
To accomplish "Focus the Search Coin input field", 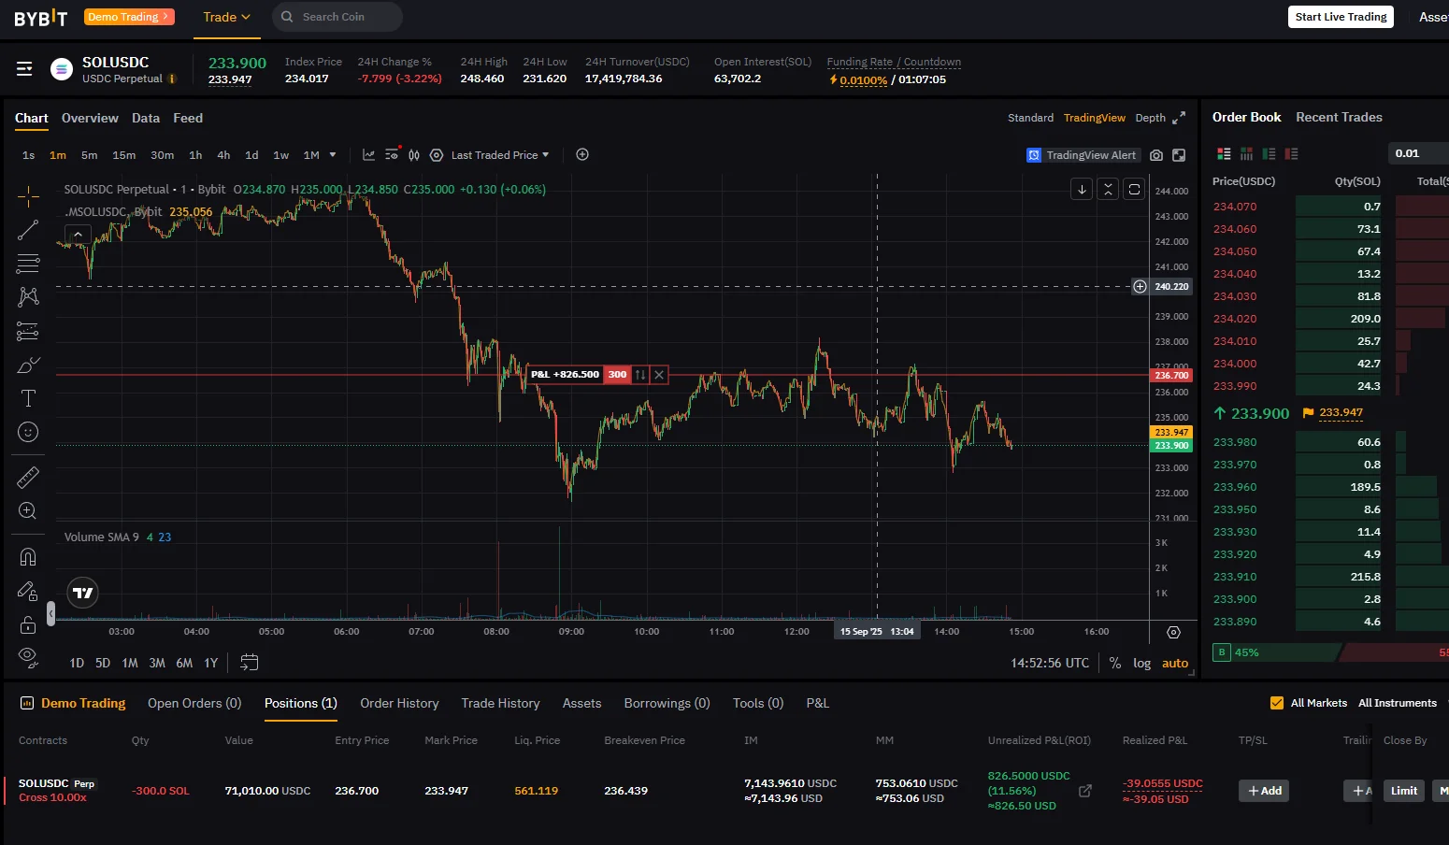I will (337, 17).
